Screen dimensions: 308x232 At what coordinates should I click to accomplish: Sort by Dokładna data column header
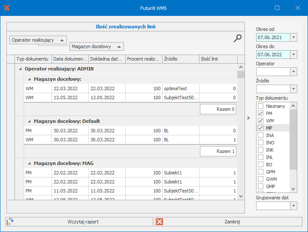click(107, 59)
